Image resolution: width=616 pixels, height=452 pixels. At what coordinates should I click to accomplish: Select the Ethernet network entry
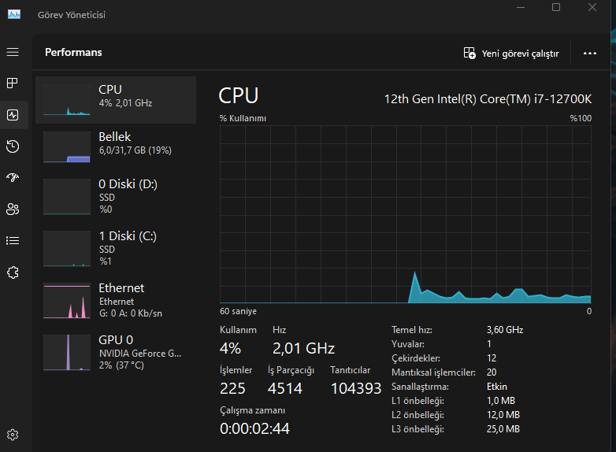(x=116, y=300)
